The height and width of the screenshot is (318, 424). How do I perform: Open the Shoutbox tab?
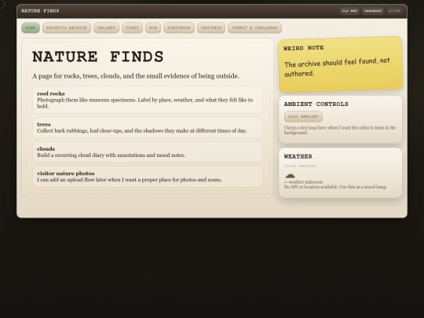[211, 27]
